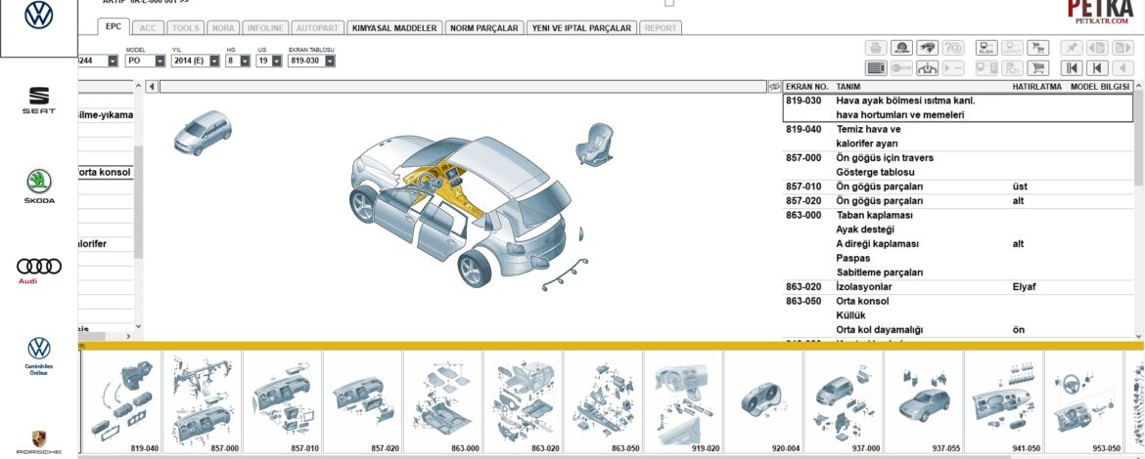Open the single shopping cart icon
This screenshot has height=459, width=1145.
click(1037, 68)
